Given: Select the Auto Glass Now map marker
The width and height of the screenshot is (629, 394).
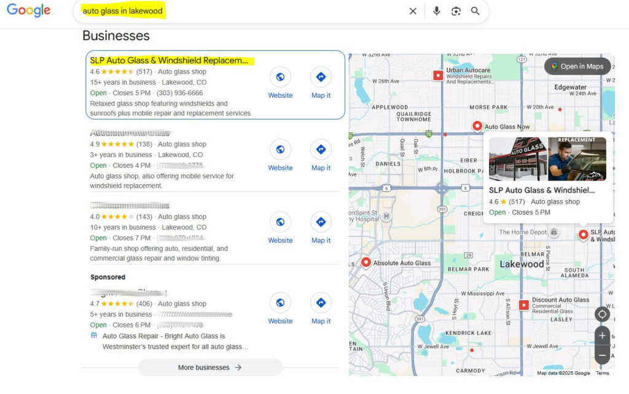Looking at the screenshot, I should click(x=477, y=126).
